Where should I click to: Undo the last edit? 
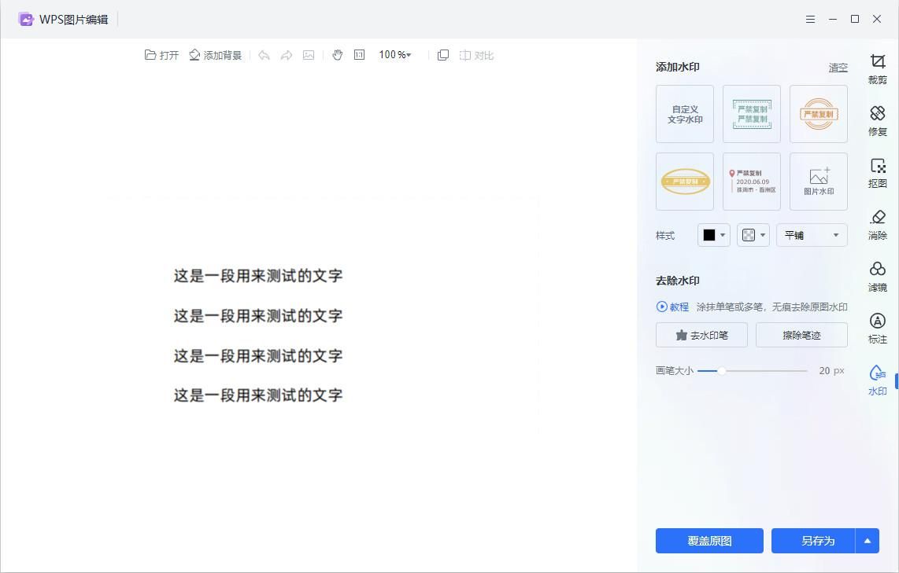pyautogui.click(x=264, y=55)
